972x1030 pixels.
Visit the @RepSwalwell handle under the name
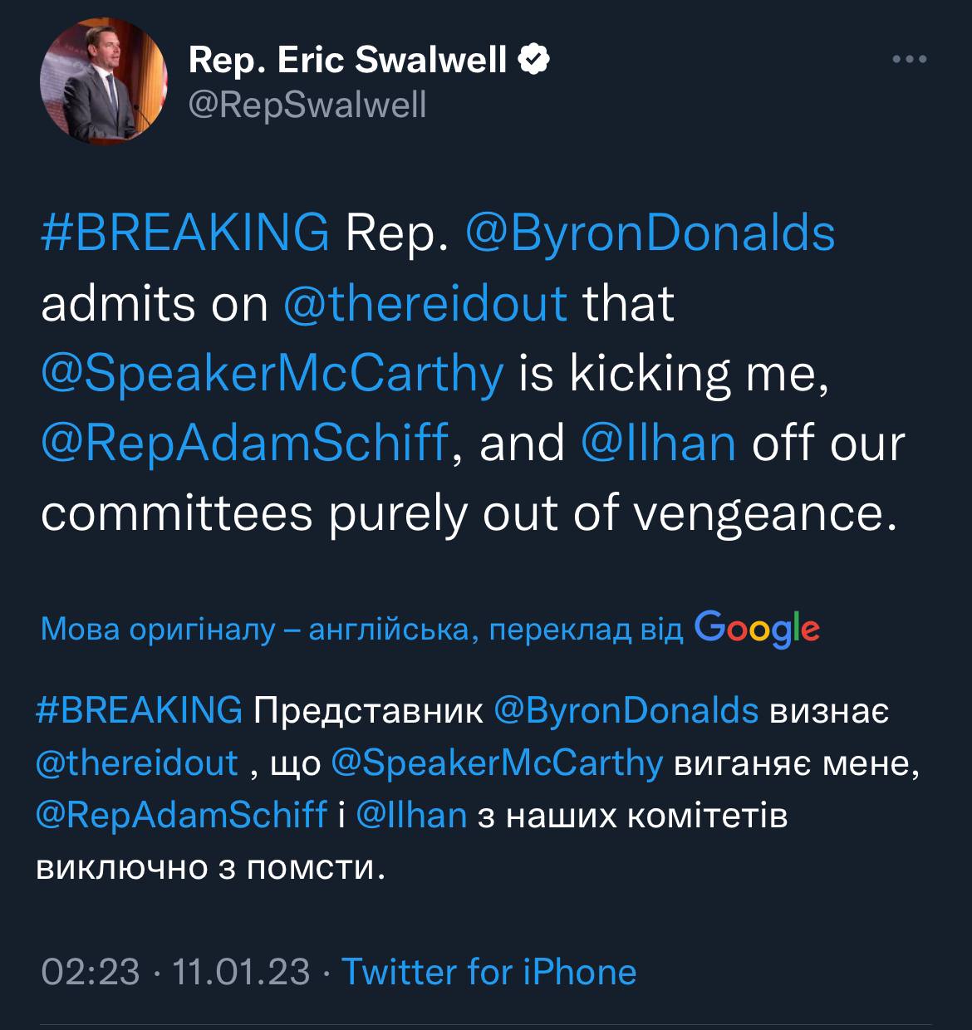[307, 105]
